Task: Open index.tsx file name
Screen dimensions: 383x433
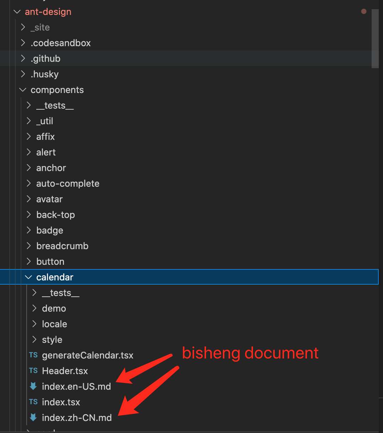Action: tap(61, 402)
